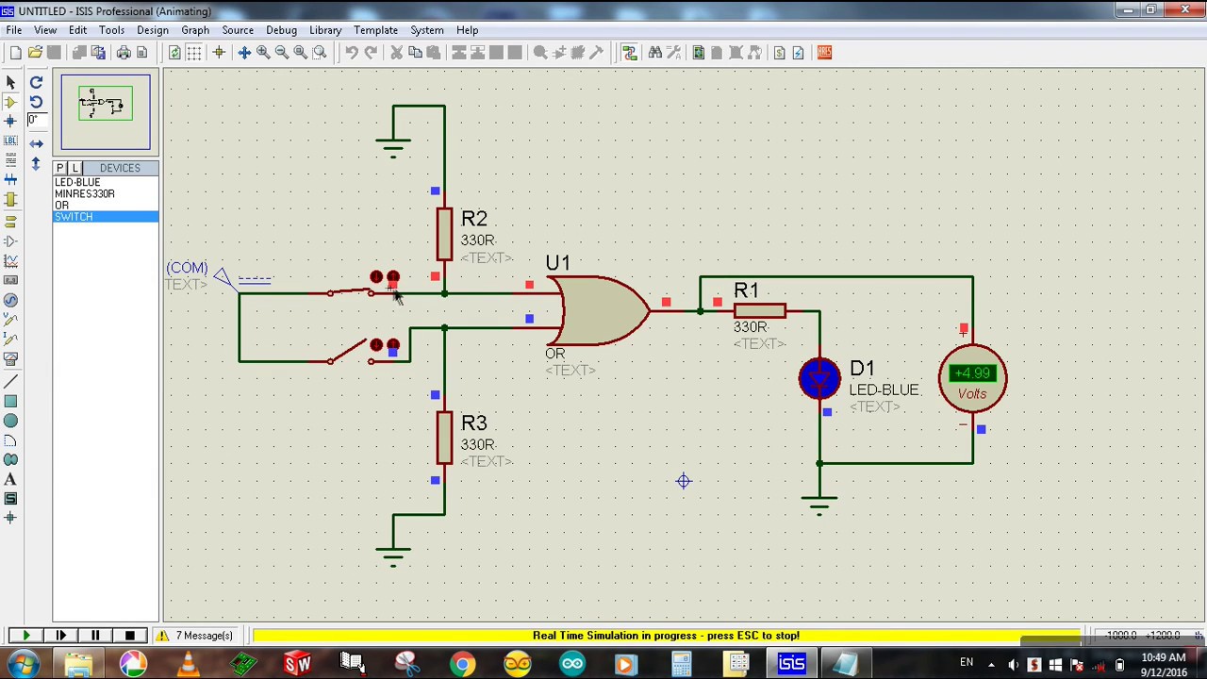Open the Property Assignment Tool wrench icon
The width and height of the screenshot is (1207, 679).
pos(674,53)
